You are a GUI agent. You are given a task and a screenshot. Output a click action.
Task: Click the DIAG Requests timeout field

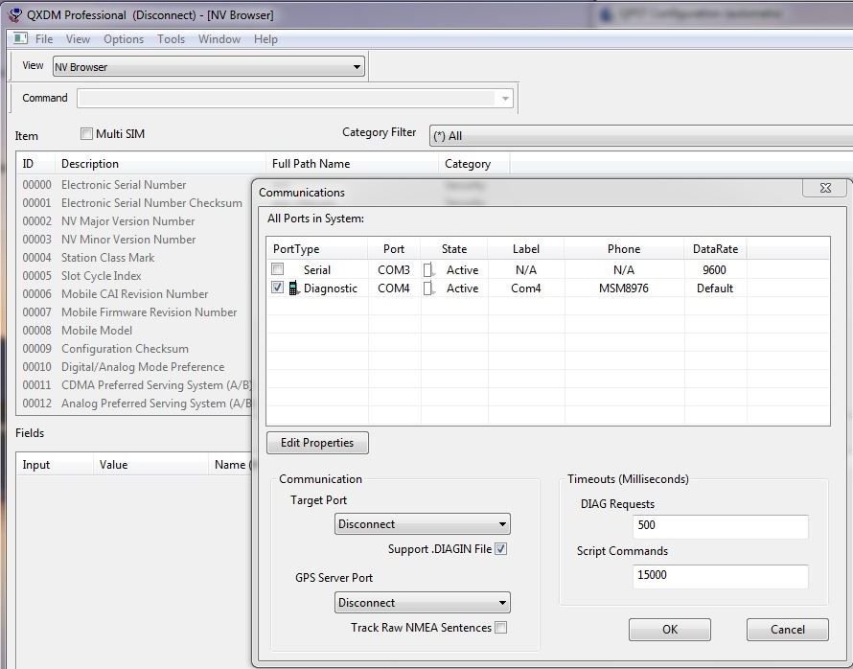[721, 526]
